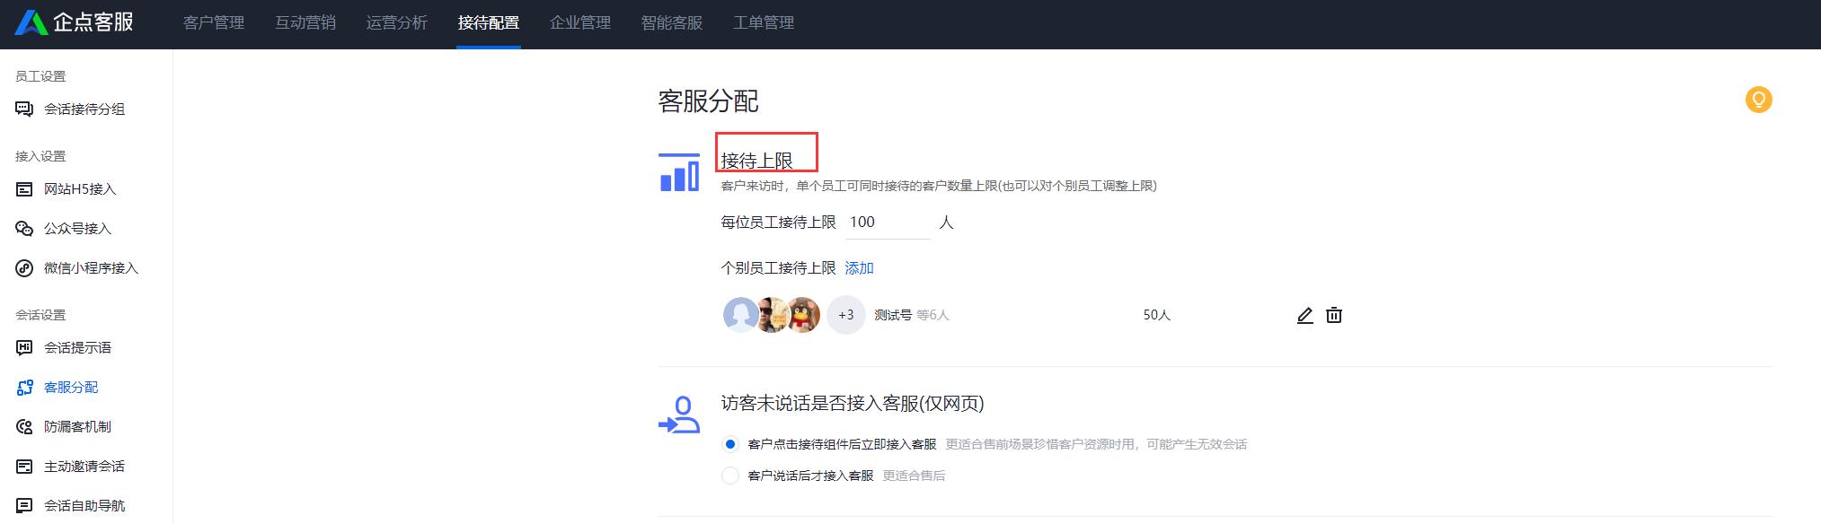Viewport: 1821px width, 524px height.
Task: Select 客服分配 in the sidebar
Action: [x=71, y=388]
